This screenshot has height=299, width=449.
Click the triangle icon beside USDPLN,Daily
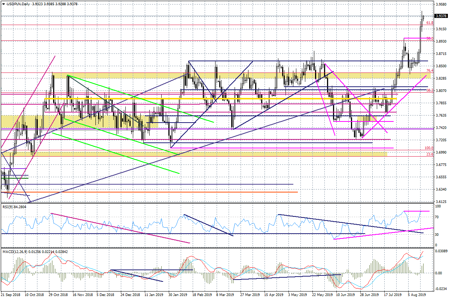point(3,4)
